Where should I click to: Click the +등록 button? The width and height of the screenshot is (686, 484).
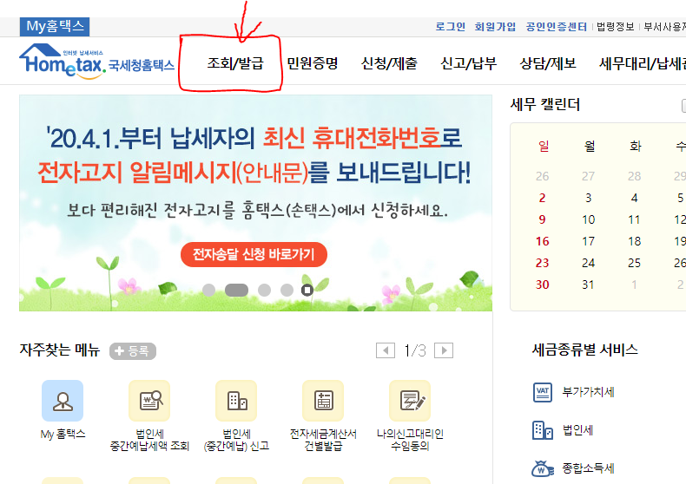point(133,350)
